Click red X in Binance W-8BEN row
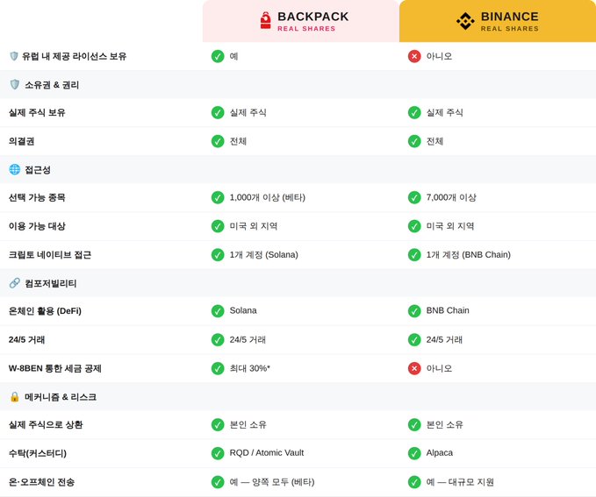Viewport: 596px width, 497px height. coord(414,368)
